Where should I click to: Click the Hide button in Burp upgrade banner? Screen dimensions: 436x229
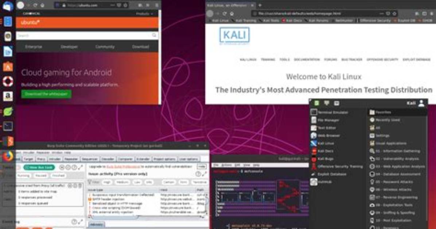click(x=202, y=166)
